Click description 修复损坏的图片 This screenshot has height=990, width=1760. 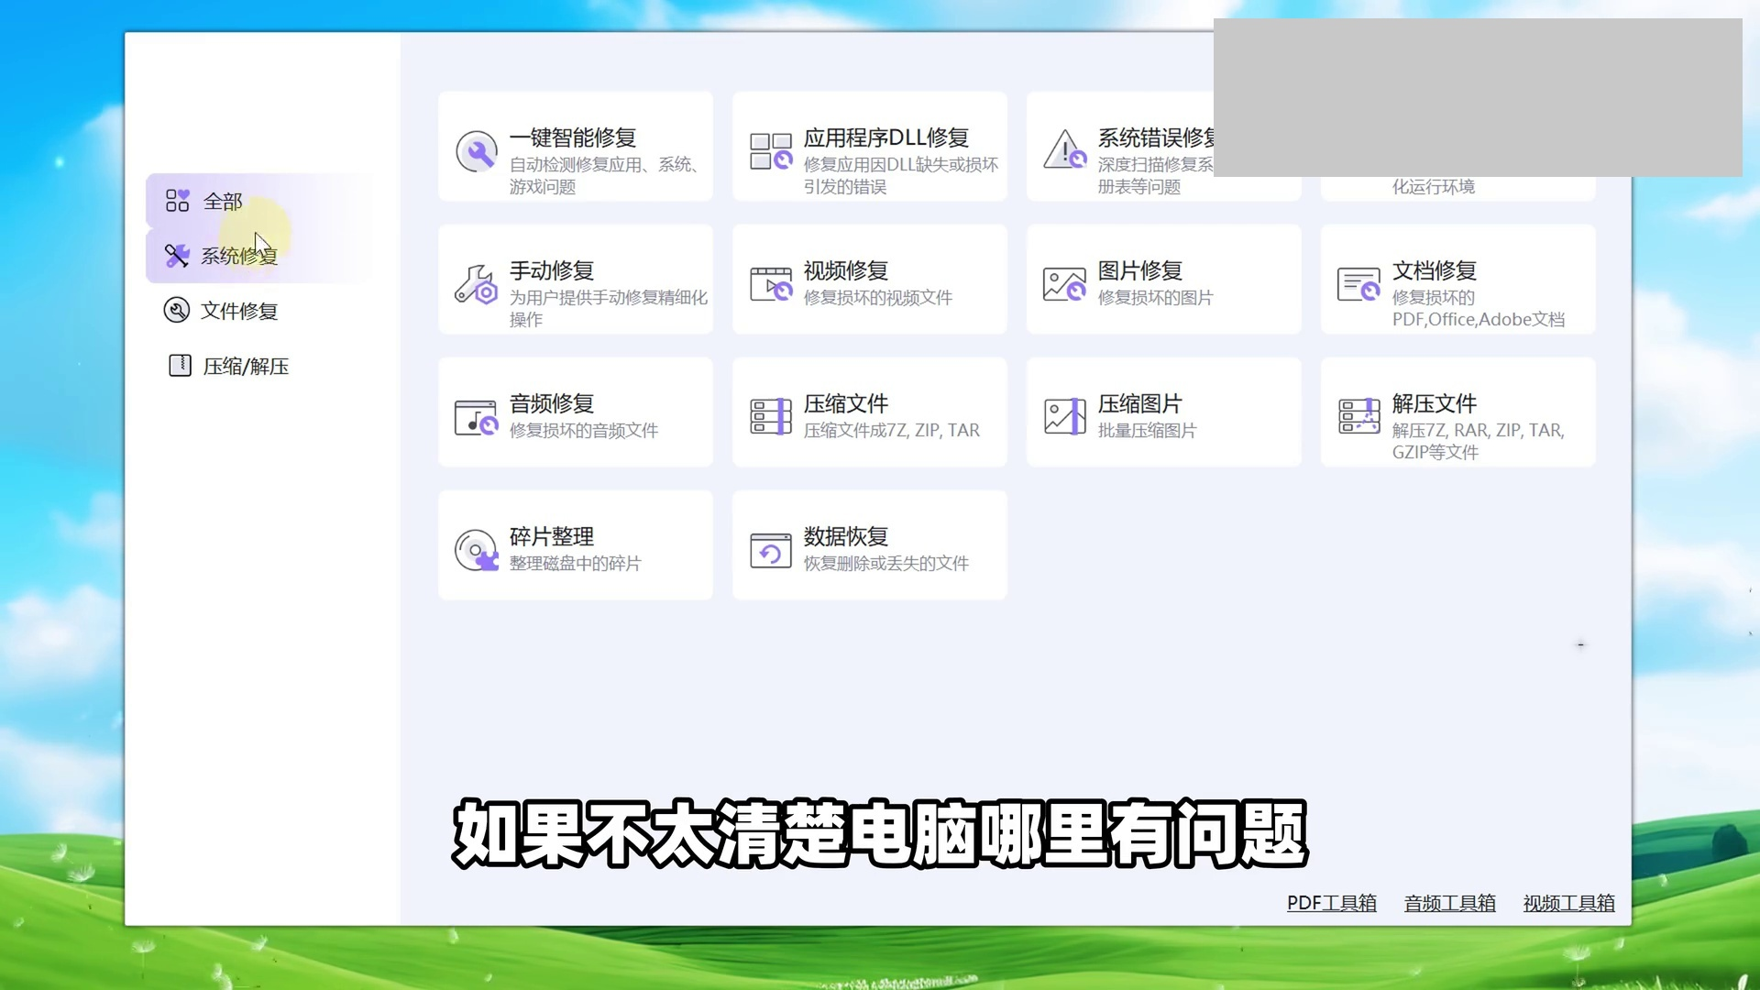click(1155, 297)
